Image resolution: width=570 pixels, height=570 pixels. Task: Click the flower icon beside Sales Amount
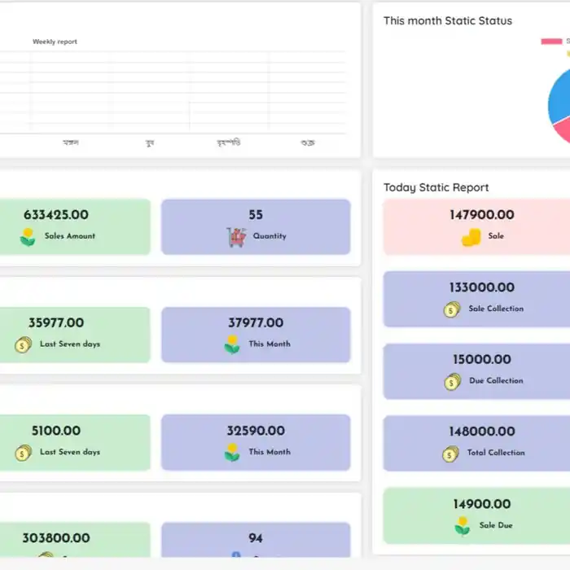[x=28, y=237]
